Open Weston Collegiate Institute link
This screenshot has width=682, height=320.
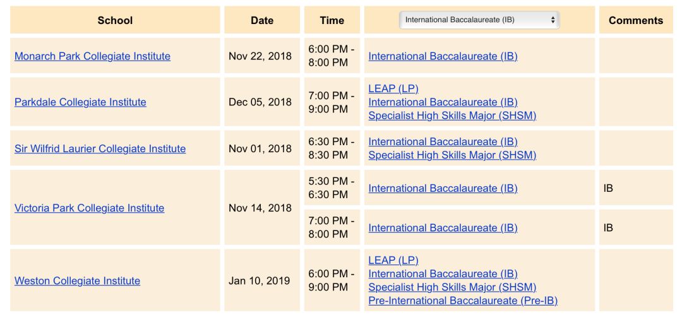point(78,281)
